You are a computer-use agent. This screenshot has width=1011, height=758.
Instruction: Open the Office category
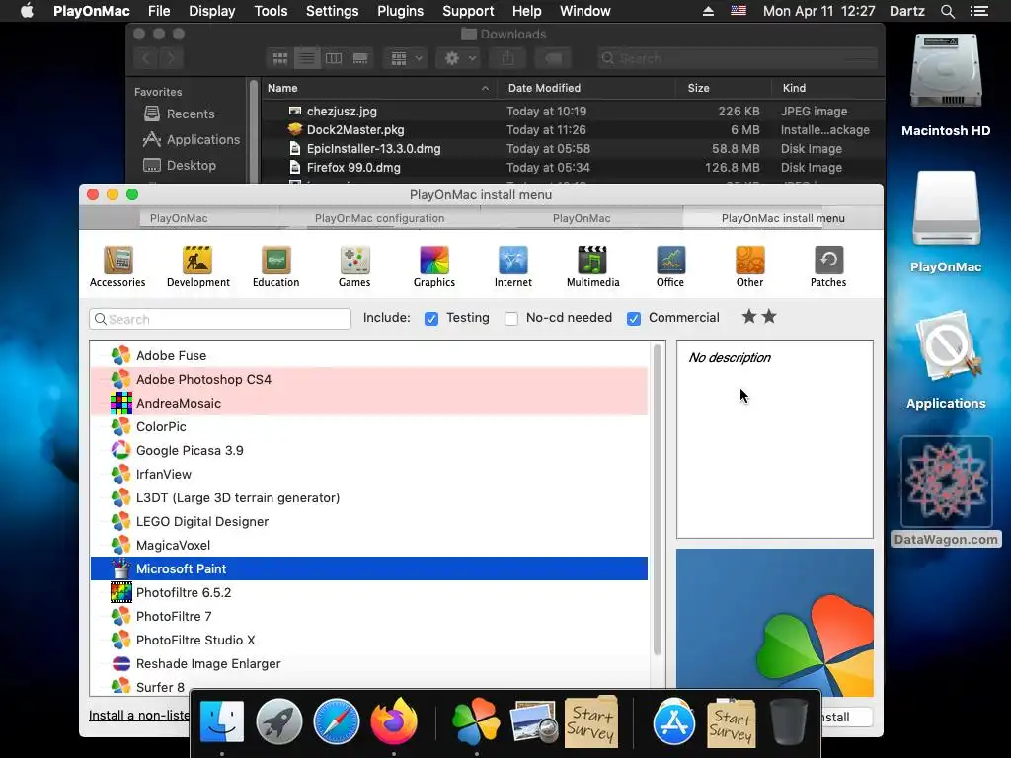(670, 266)
